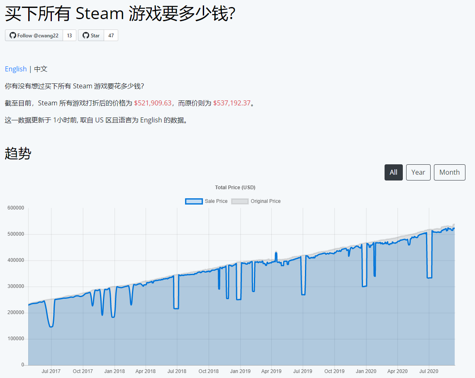This screenshot has height=378, width=475.
Task: Click the gray Original Price legend swatch
Action: [x=241, y=201]
